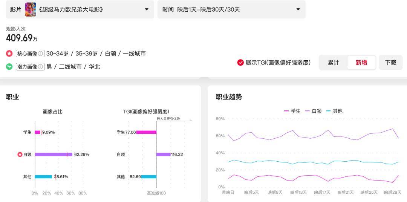Click the 二线城市 potential portrait text
The height and width of the screenshot is (202, 407).
coord(70,67)
